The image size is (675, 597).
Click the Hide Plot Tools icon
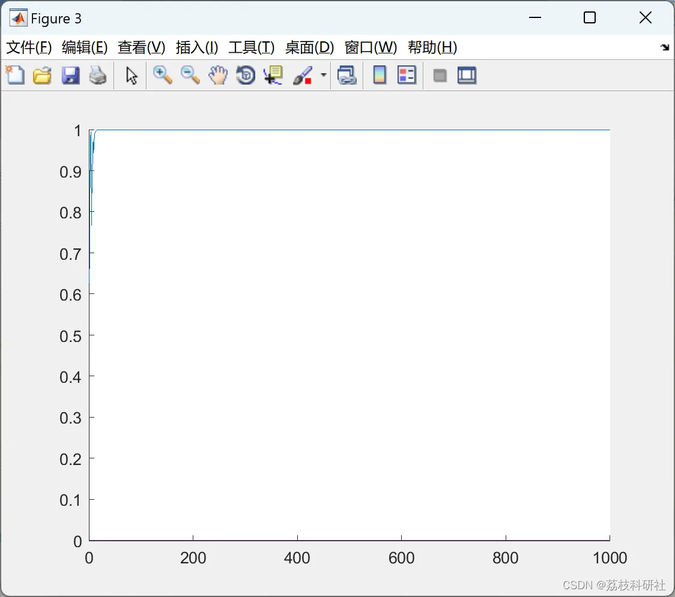(x=440, y=76)
